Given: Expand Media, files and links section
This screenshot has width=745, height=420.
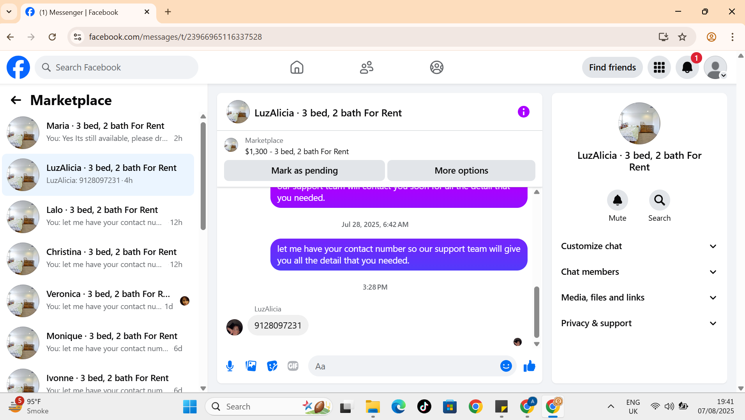Looking at the screenshot, I should coord(639,298).
